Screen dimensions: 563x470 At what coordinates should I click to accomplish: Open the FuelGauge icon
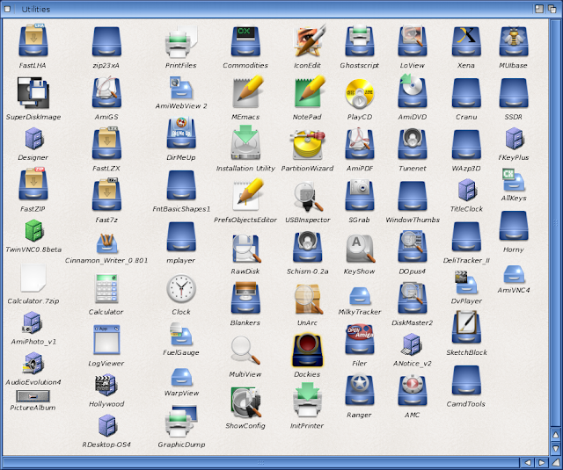pyautogui.click(x=181, y=334)
